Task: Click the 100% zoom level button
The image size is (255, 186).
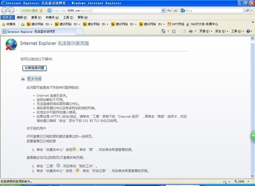Action: pos(239,181)
